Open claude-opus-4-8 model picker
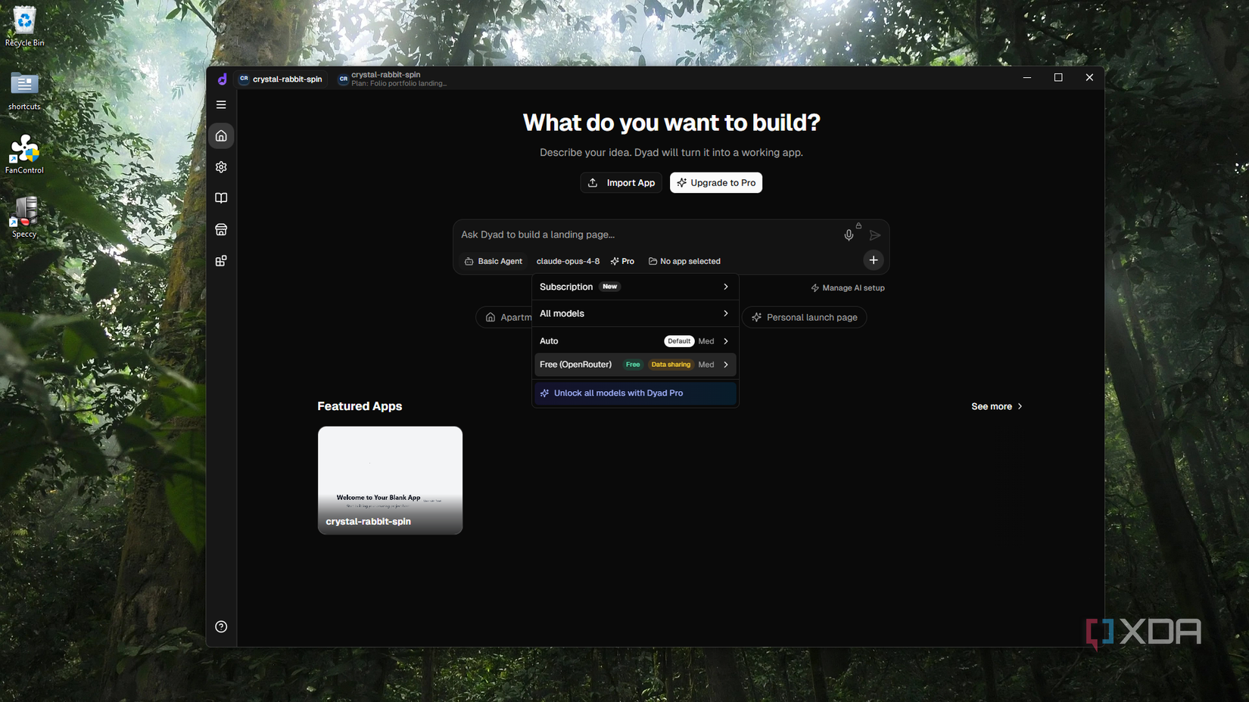The height and width of the screenshot is (702, 1249). pyautogui.click(x=568, y=261)
